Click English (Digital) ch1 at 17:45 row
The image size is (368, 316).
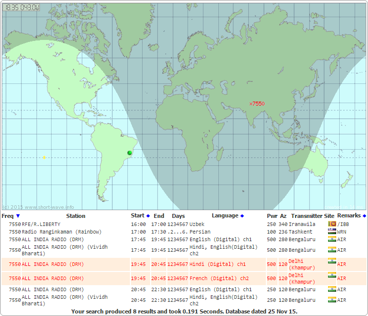(x=220, y=239)
